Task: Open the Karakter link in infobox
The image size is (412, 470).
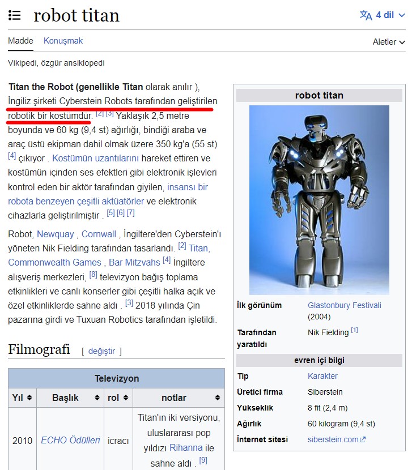Action: (x=322, y=376)
